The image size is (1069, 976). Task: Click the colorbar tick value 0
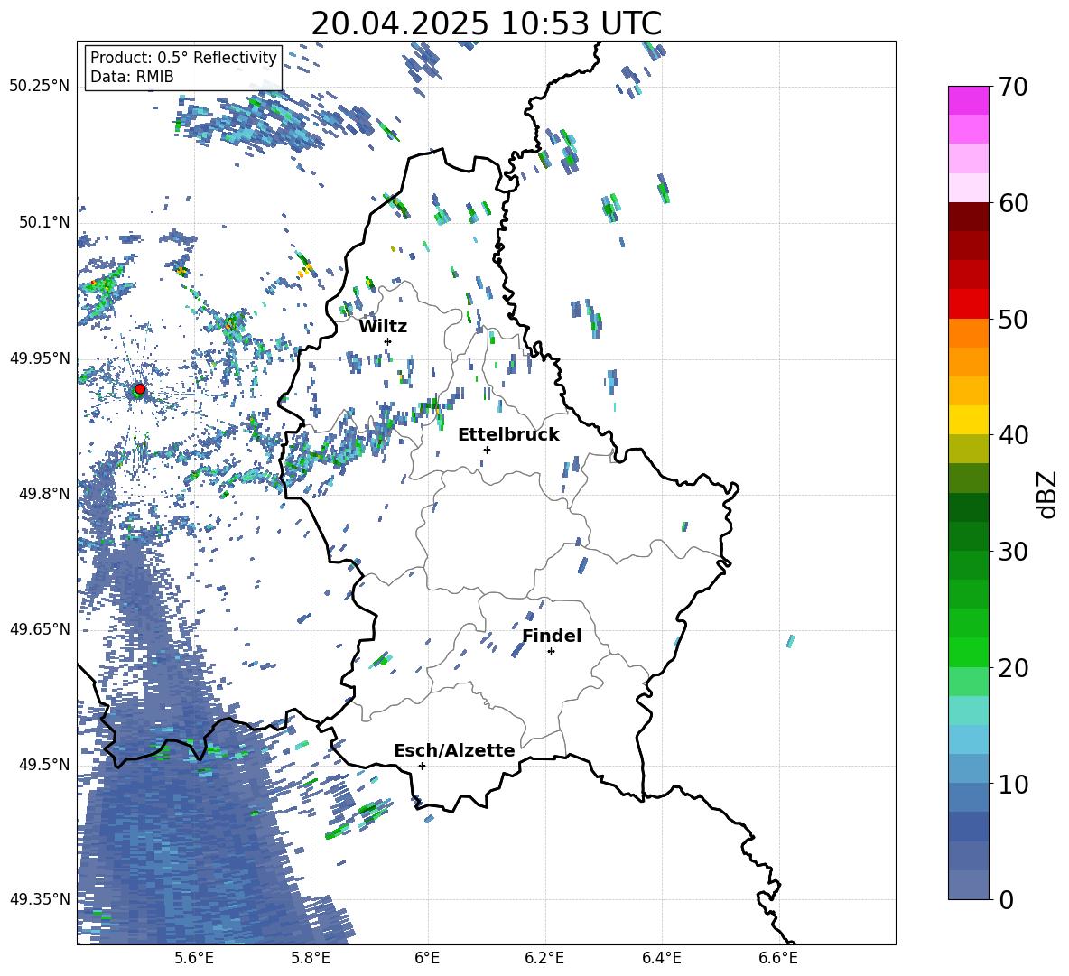click(1006, 899)
